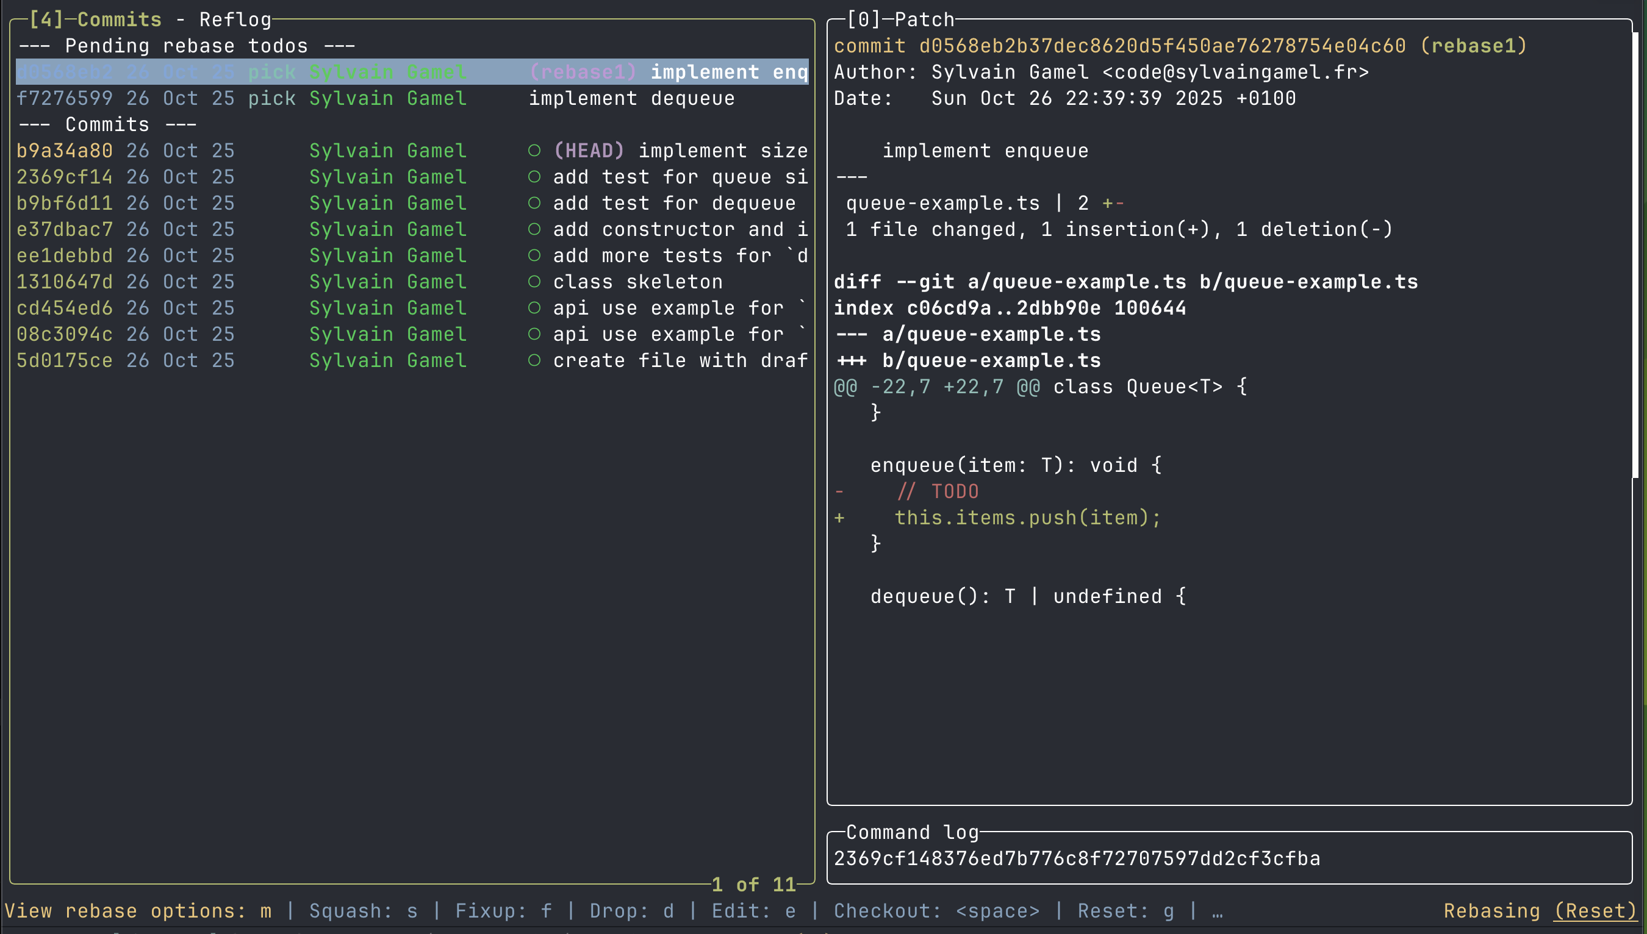Select the graph circle for "class skeleton" commit

click(x=536, y=281)
